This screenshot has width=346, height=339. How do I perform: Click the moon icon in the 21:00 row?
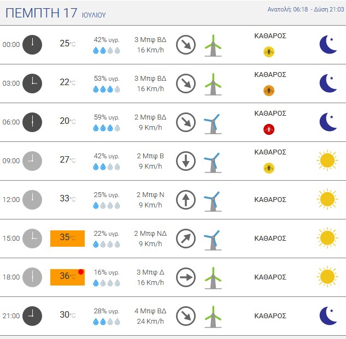click(328, 316)
